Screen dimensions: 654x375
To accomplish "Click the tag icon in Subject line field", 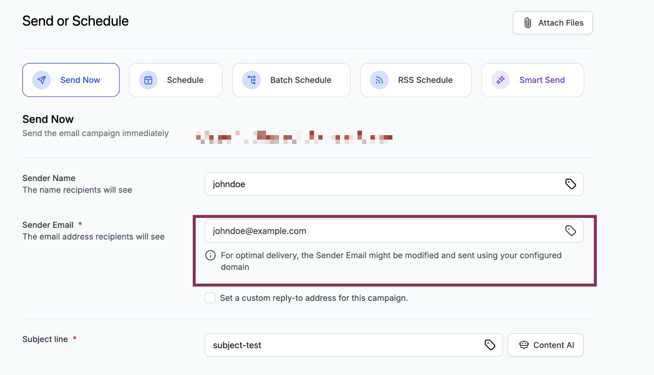I will click(x=490, y=345).
